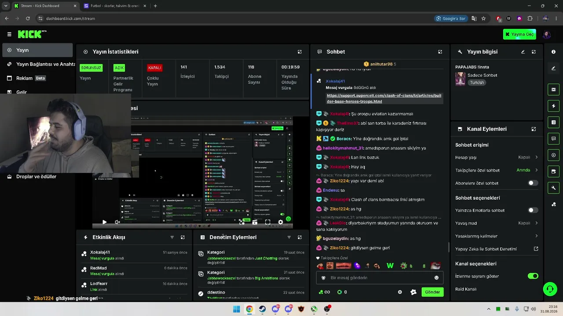
Task: Expand Takipçilere özel sohbet option
Action: pyautogui.click(x=497, y=170)
